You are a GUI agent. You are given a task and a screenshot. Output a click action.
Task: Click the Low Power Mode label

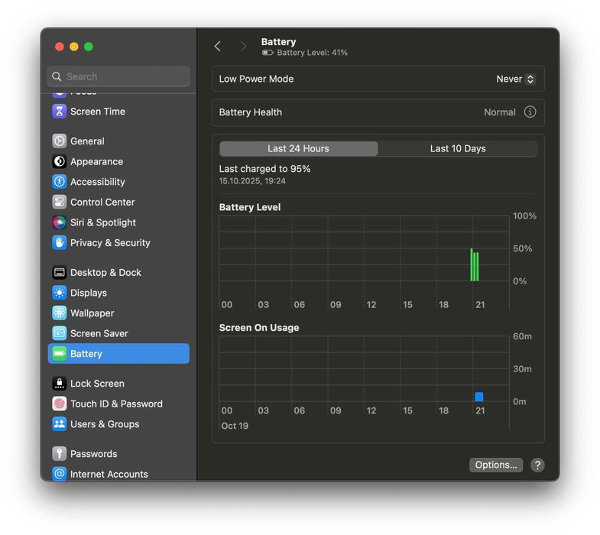[256, 79]
